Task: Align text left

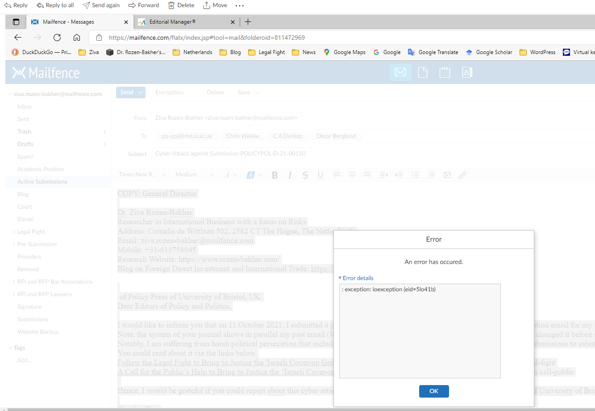Action: (x=337, y=175)
